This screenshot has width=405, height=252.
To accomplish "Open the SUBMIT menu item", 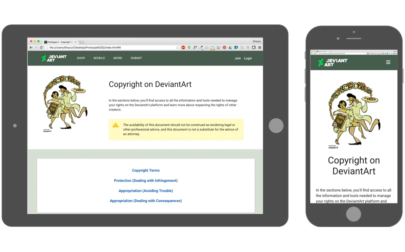I will [136, 58].
